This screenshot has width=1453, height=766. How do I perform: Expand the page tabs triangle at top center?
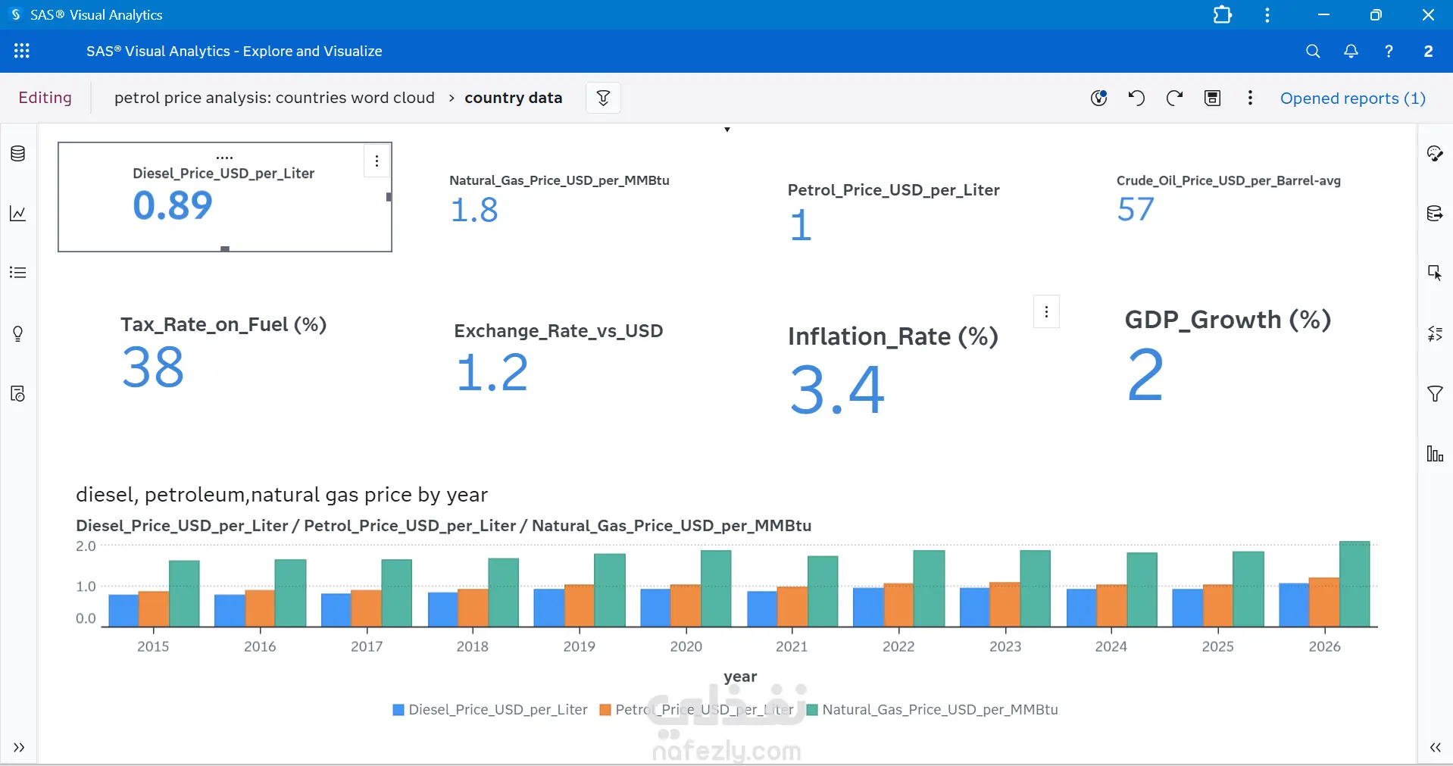pyautogui.click(x=727, y=130)
